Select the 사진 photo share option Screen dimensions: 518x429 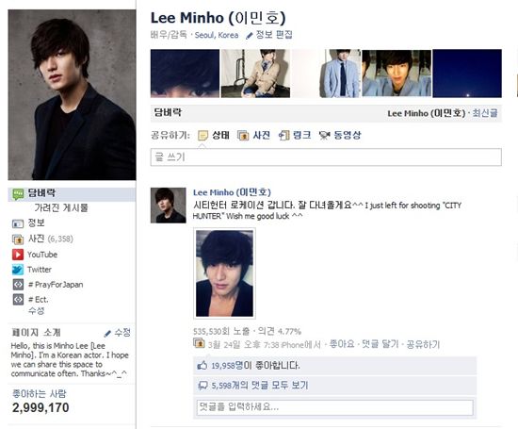pos(253,135)
